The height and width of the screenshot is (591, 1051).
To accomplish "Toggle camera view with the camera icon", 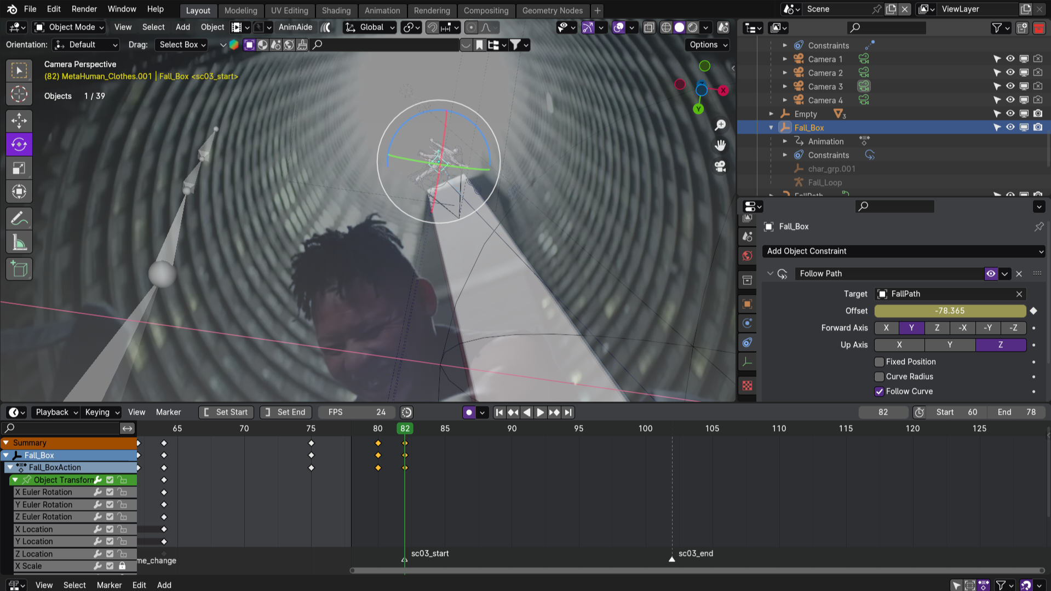I will [x=720, y=167].
